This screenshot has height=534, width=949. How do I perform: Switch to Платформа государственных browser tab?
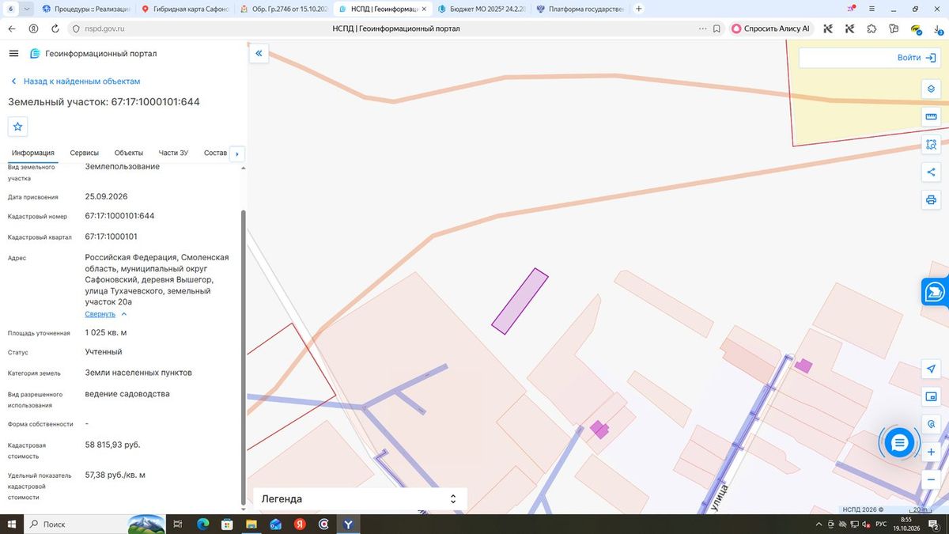coord(579,9)
